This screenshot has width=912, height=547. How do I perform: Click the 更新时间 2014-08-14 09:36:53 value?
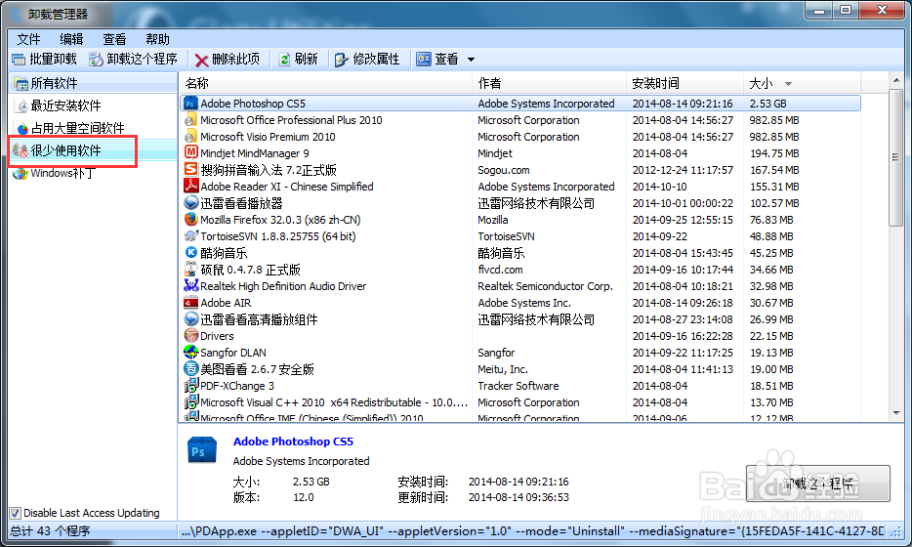[x=518, y=497]
